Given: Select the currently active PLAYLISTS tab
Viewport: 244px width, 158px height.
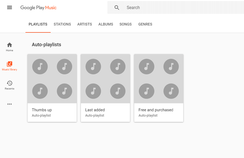Looking at the screenshot, I should [38, 24].
